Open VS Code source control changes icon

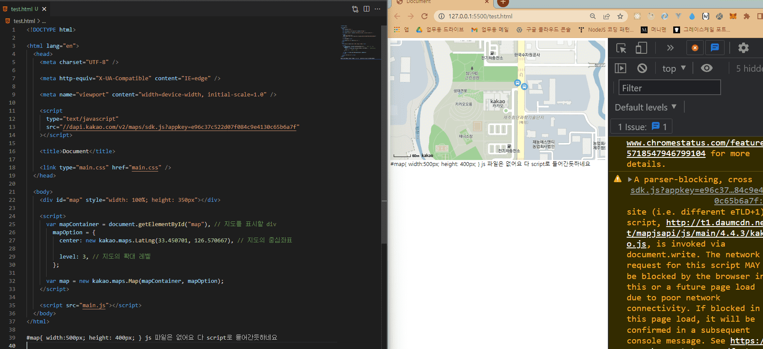tap(355, 9)
